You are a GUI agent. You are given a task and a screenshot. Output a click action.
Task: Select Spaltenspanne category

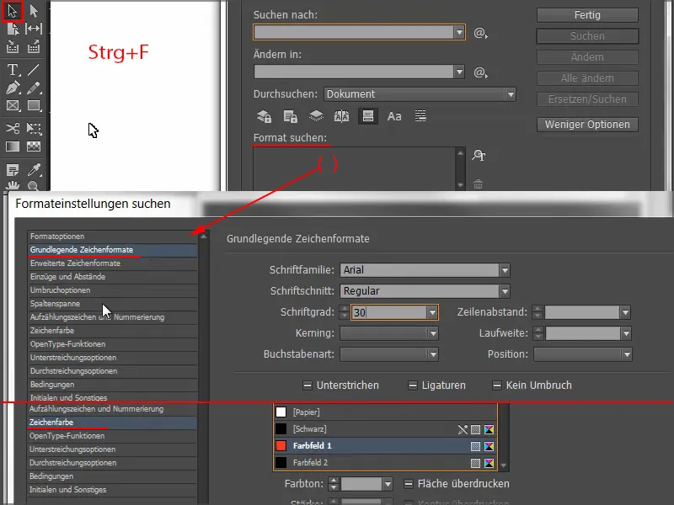point(113,304)
